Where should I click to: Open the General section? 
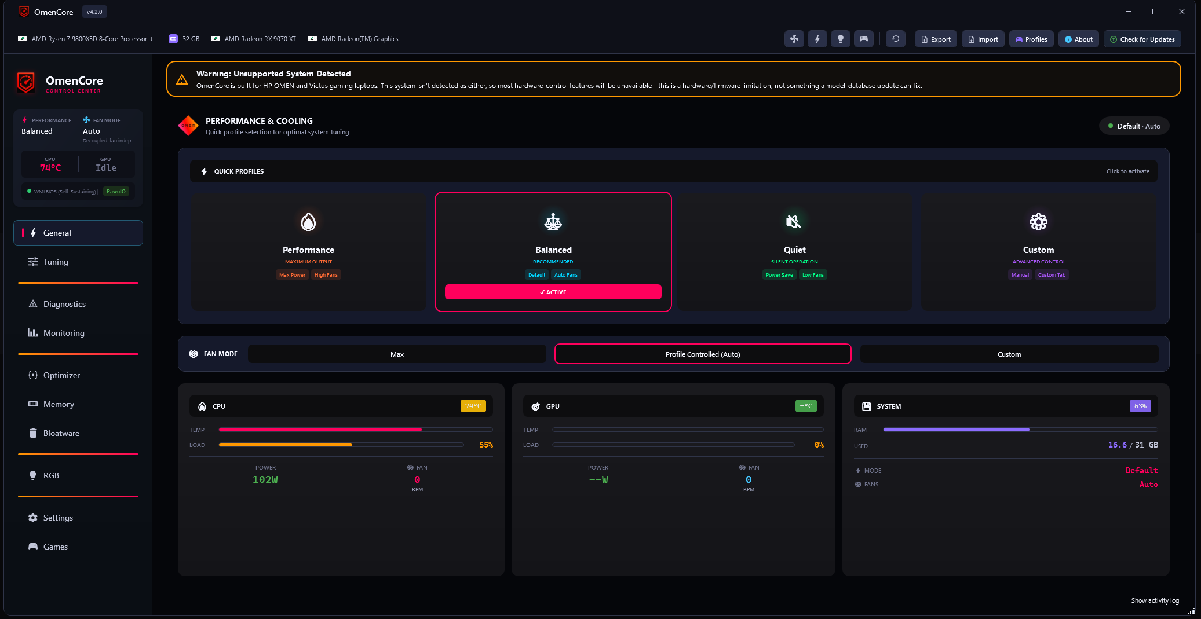click(x=78, y=233)
